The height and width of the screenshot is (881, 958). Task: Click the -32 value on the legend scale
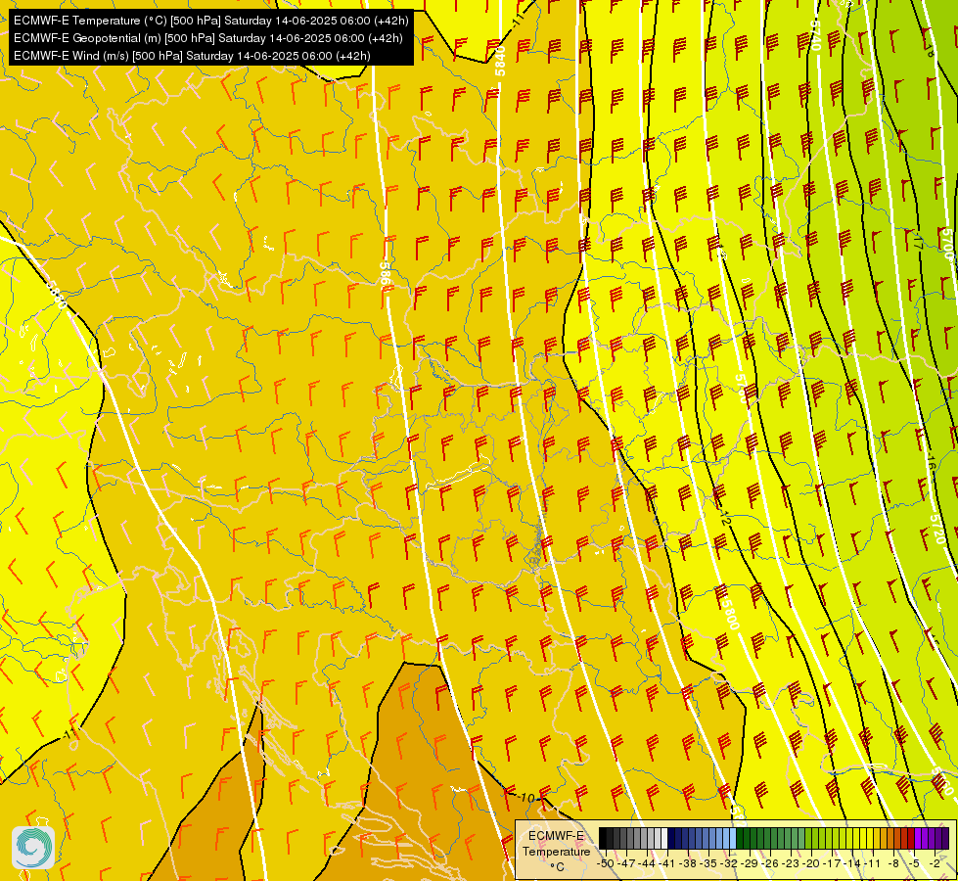[x=729, y=863]
